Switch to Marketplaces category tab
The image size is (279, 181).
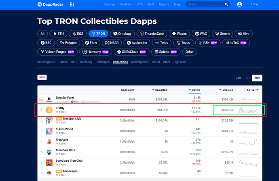[140, 62]
